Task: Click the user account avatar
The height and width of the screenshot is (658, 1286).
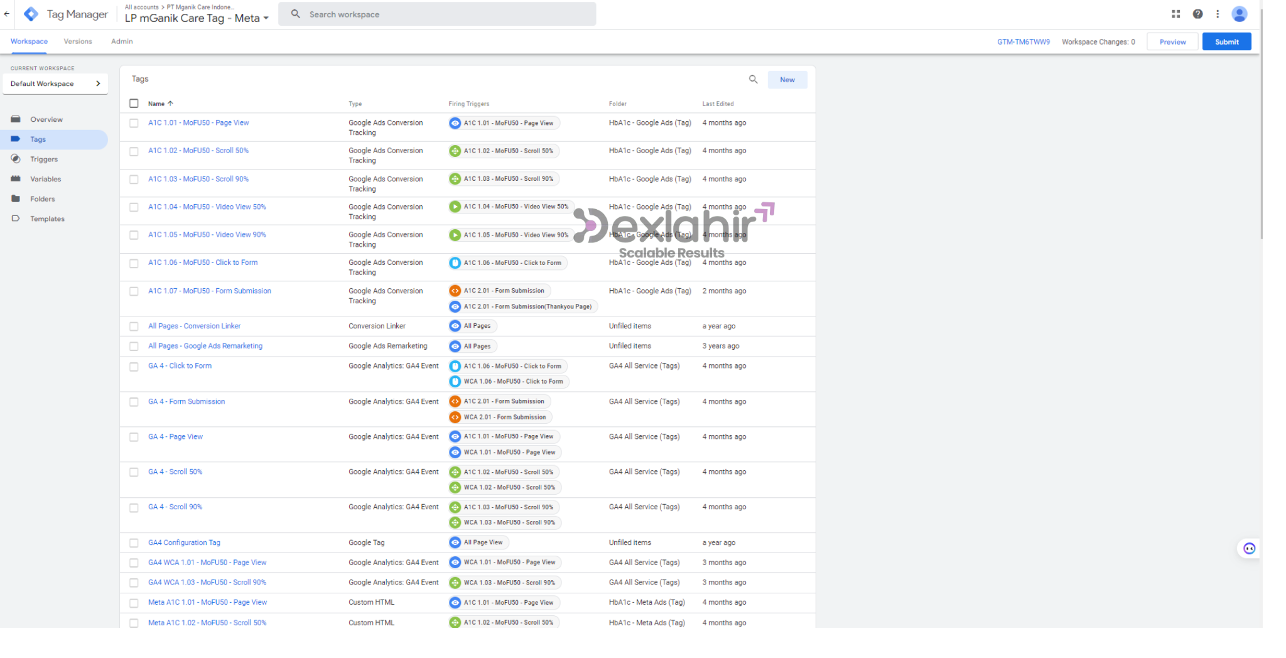Action: coord(1240,14)
